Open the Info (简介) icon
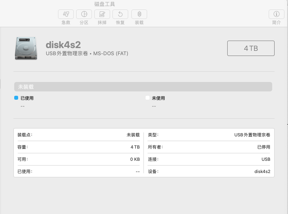Viewport: 288px width, 214px height. coord(277,14)
